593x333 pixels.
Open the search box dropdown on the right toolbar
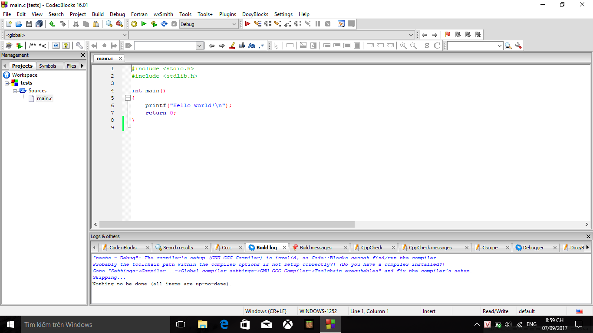[500, 46]
